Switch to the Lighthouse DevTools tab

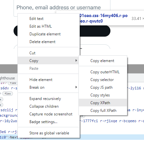click(7, 78)
